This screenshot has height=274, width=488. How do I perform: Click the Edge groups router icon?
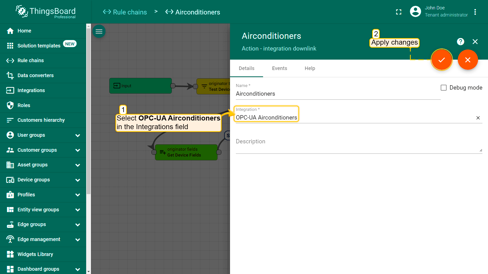click(x=10, y=225)
